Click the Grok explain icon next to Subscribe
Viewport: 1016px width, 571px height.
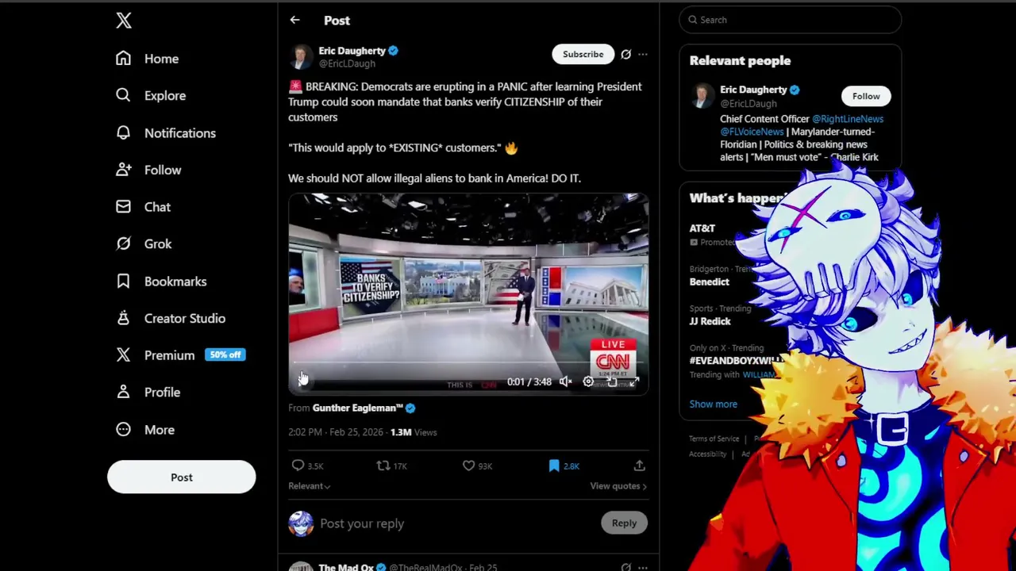click(625, 54)
